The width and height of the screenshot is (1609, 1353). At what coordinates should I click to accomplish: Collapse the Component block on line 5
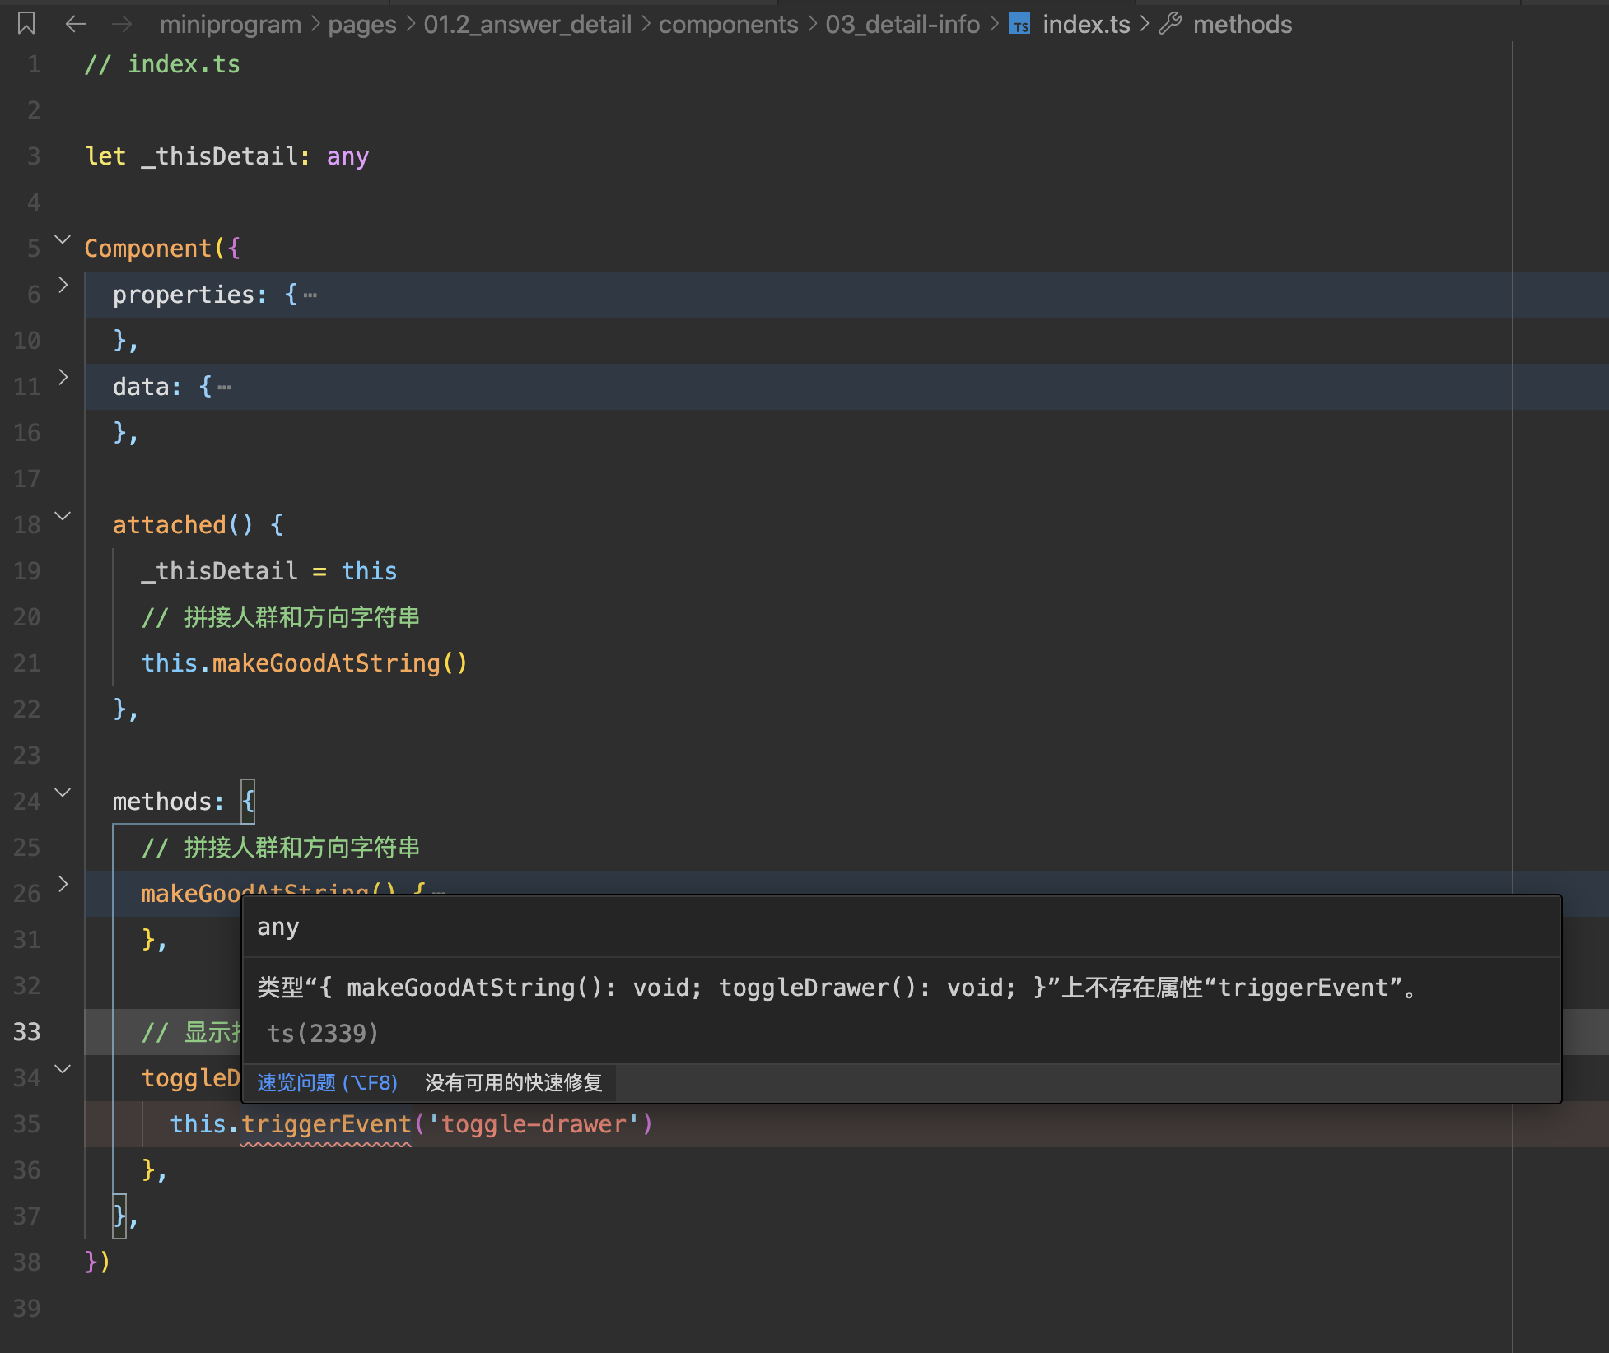pos(63,239)
